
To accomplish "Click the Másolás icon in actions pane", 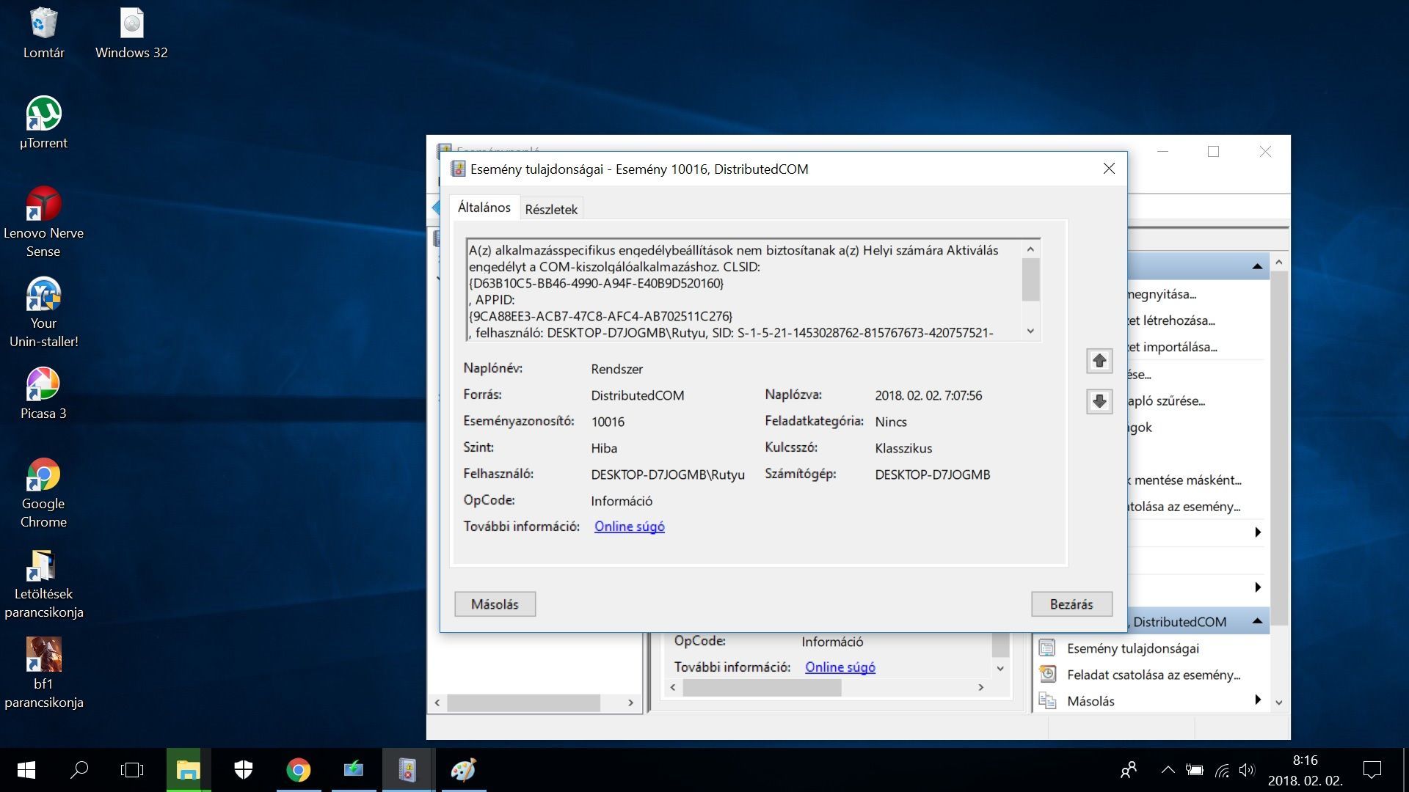I will [1047, 701].
